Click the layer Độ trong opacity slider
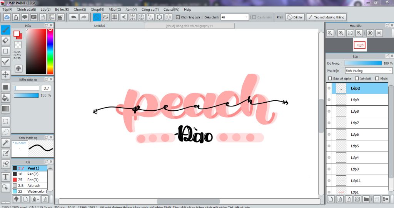Screen dimensions: 394x208 (x=363, y=63)
